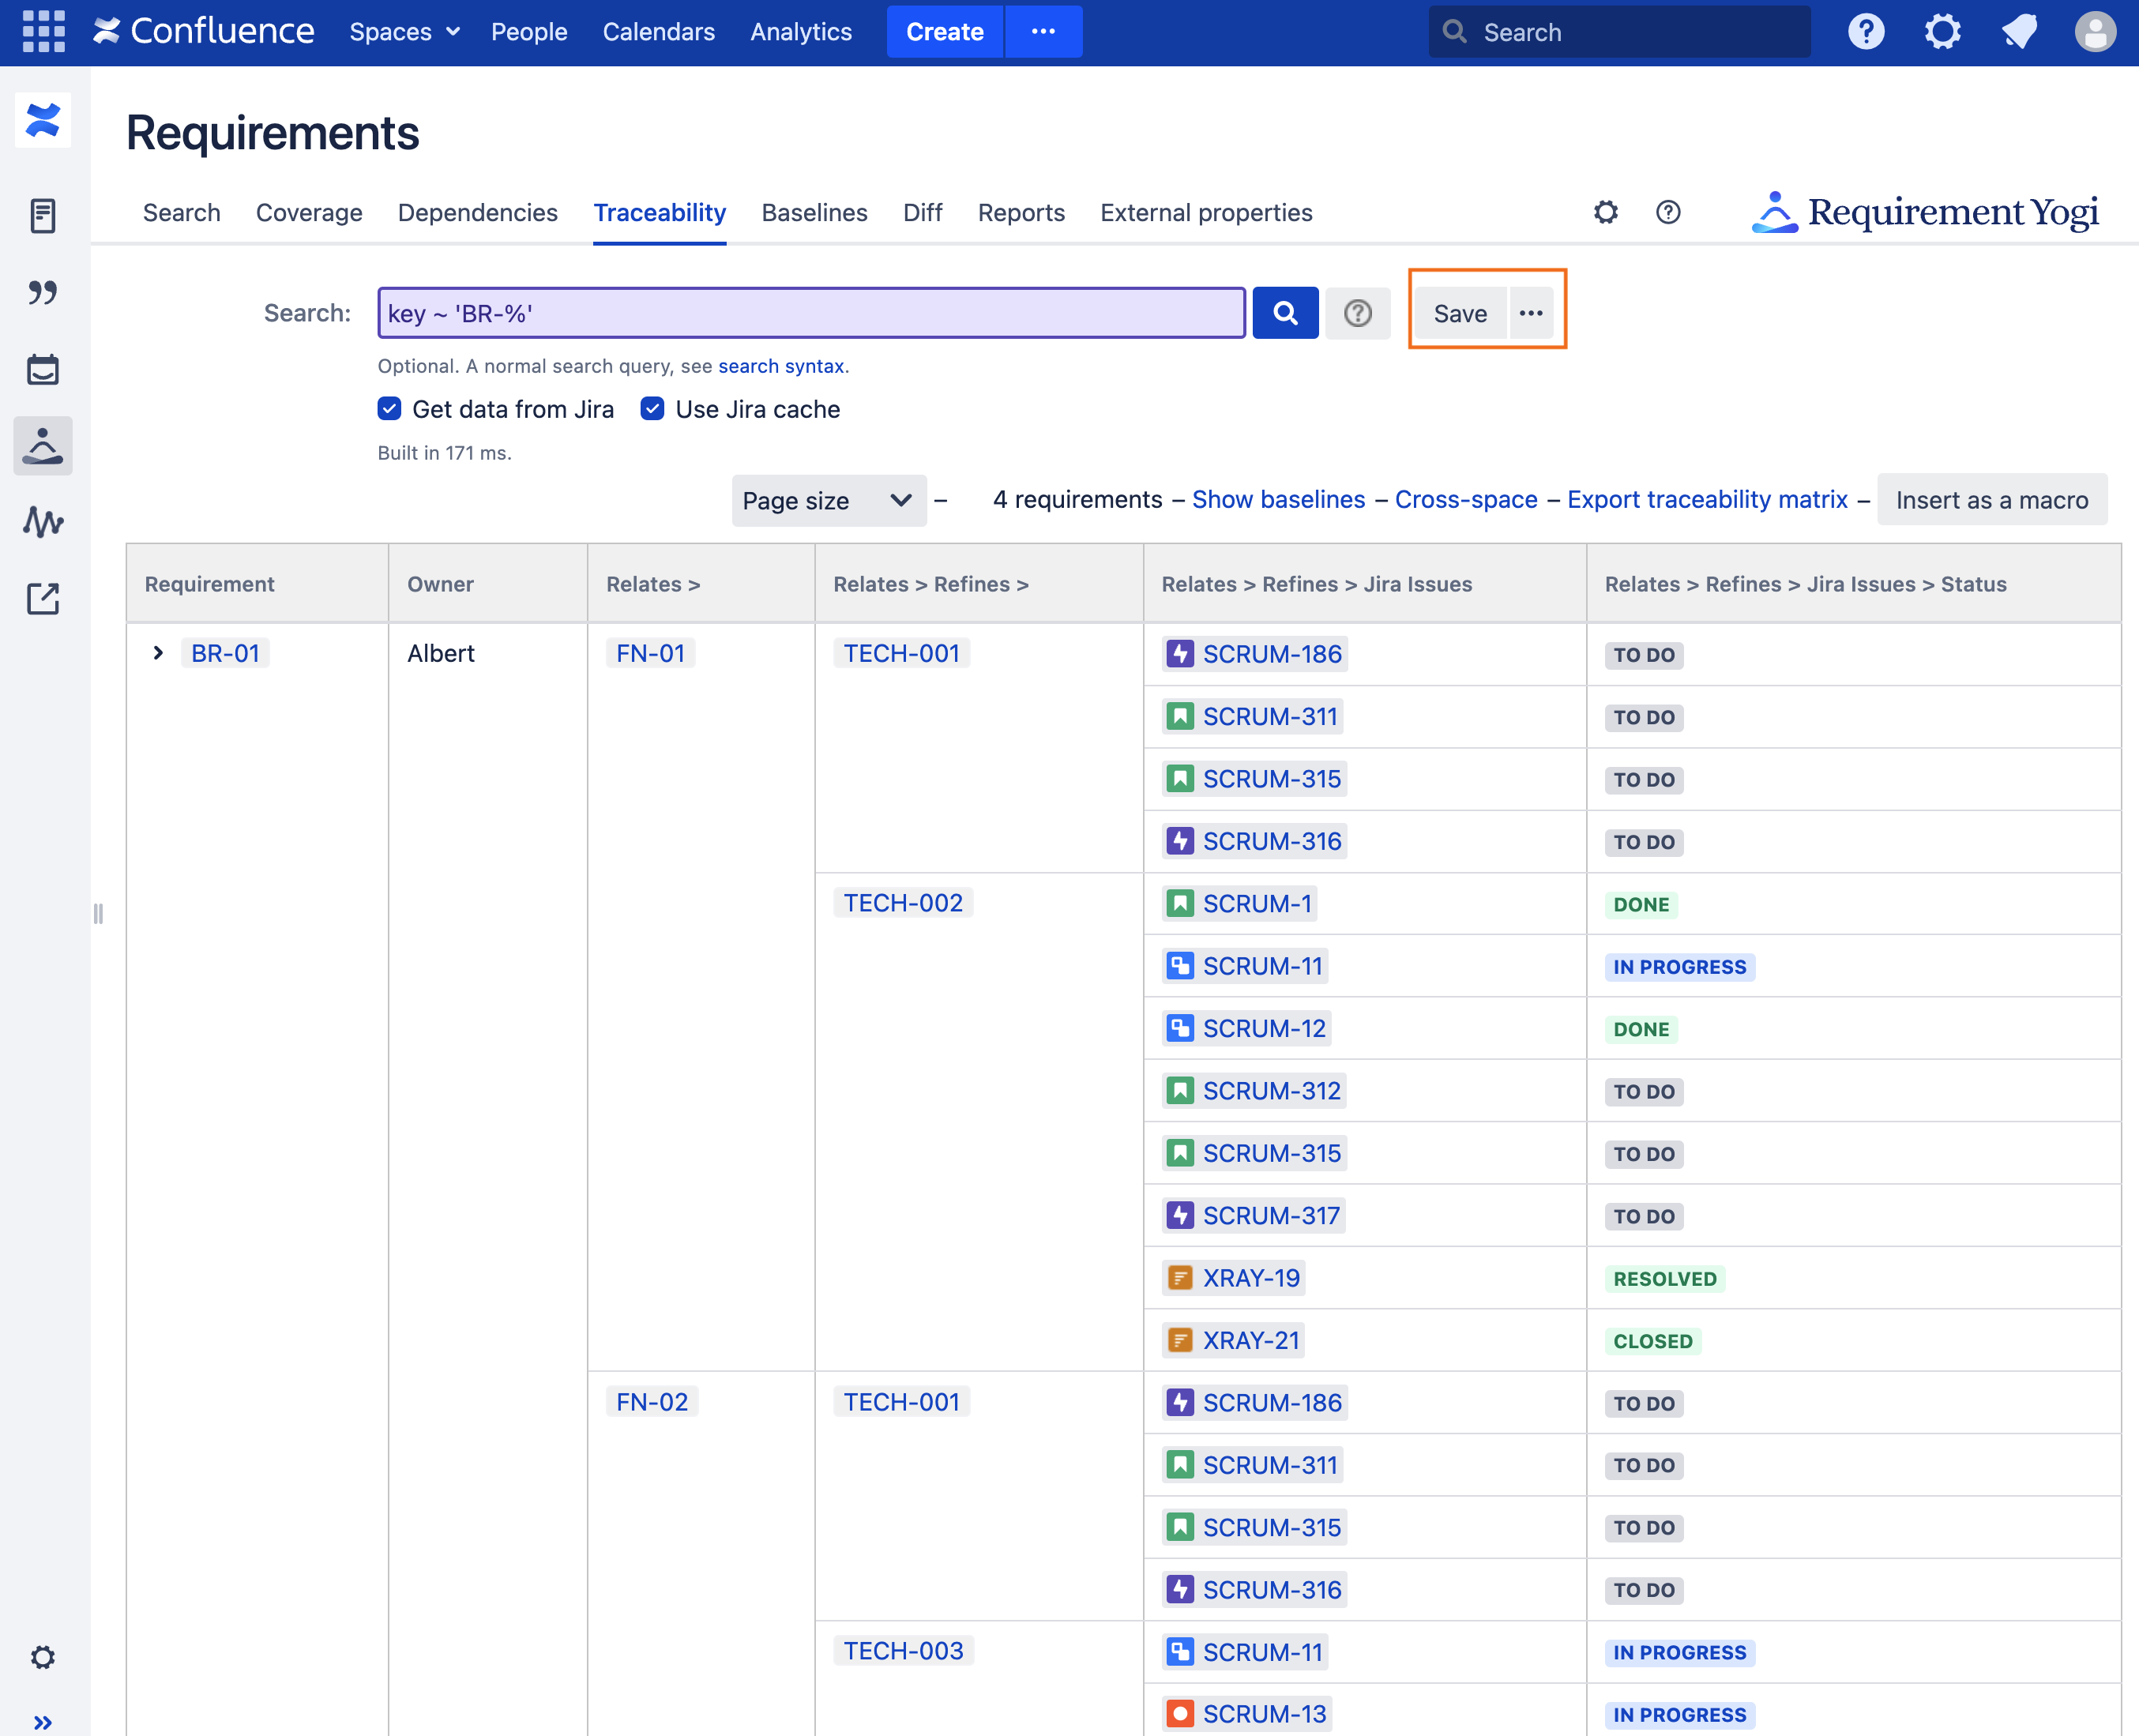Open the gear settings beside the tabs

tap(1605, 212)
